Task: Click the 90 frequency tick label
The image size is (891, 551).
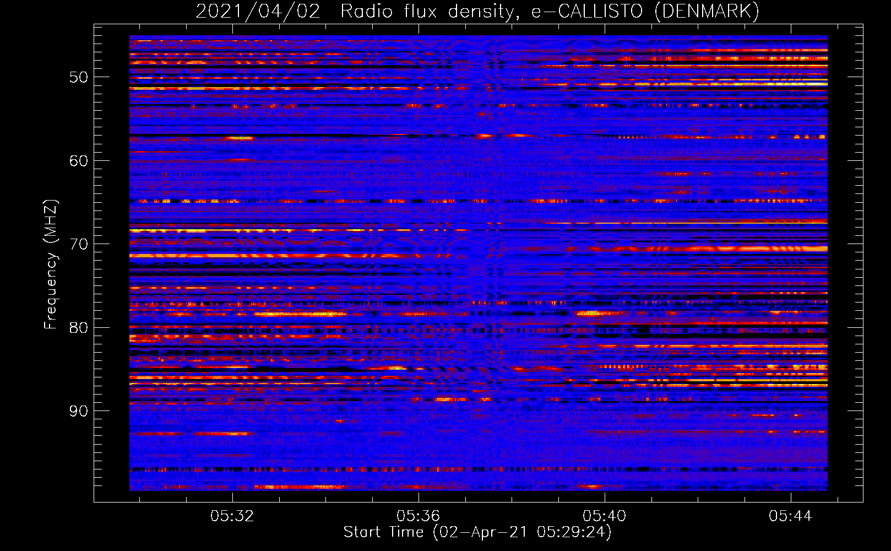Action: pos(79,411)
